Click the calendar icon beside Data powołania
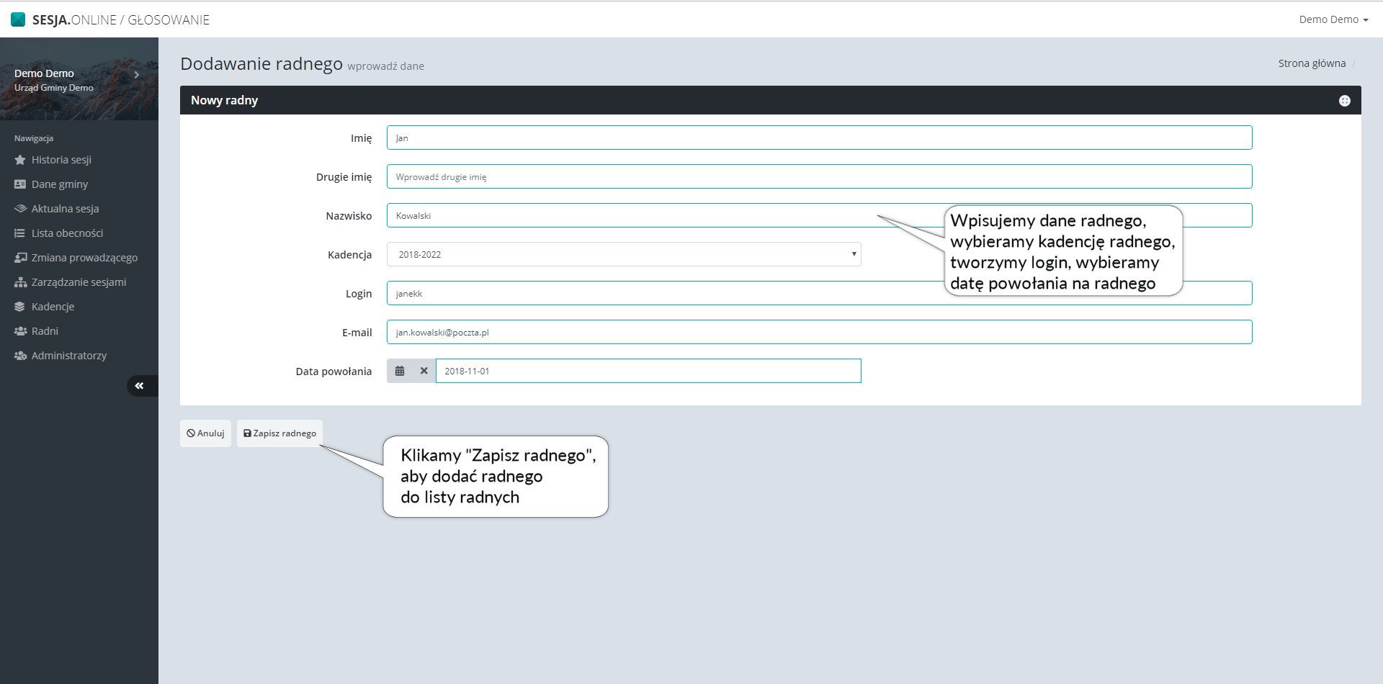The width and height of the screenshot is (1383, 684). tap(400, 371)
